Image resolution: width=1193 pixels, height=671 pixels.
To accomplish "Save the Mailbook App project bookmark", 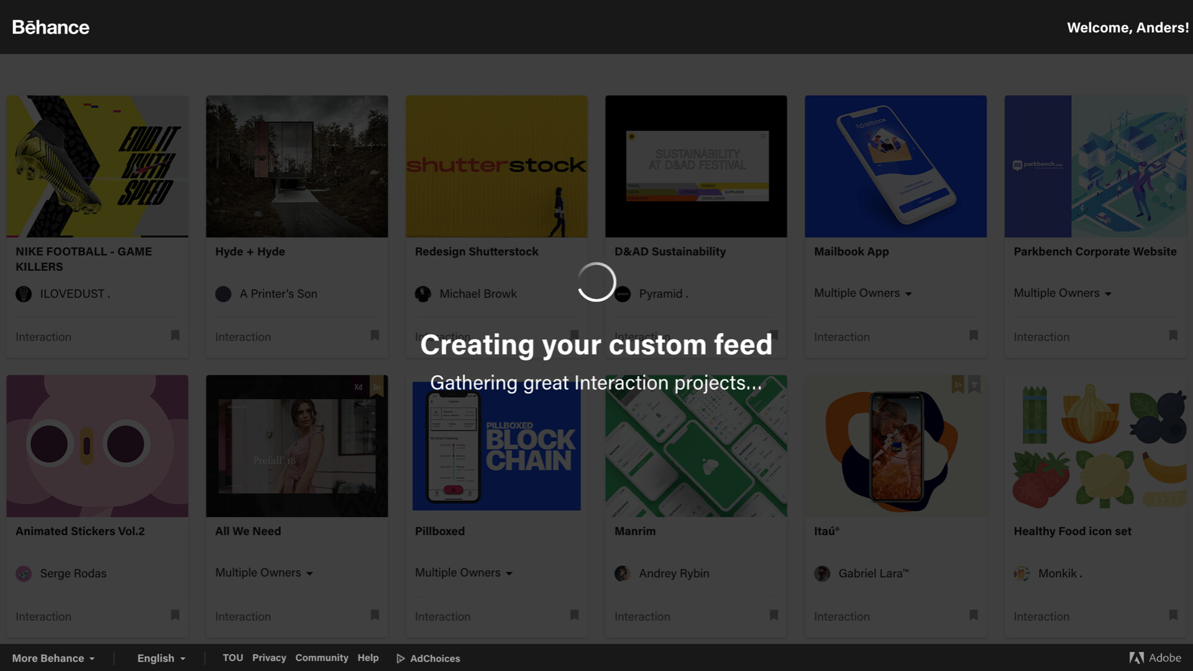I will pyautogui.click(x=974, y=335).
